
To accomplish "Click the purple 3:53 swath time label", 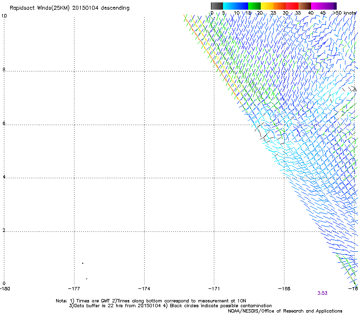I will (322, 293).
